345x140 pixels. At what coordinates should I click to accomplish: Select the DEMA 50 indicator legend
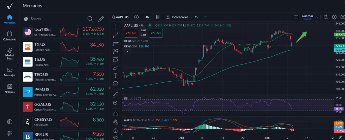tap(136, 41)
